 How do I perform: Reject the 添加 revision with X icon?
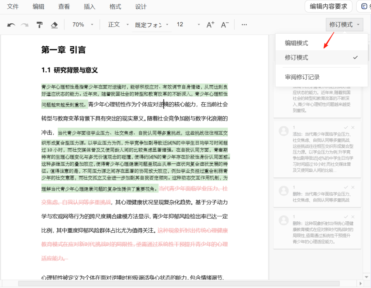[x=353, y=127]
